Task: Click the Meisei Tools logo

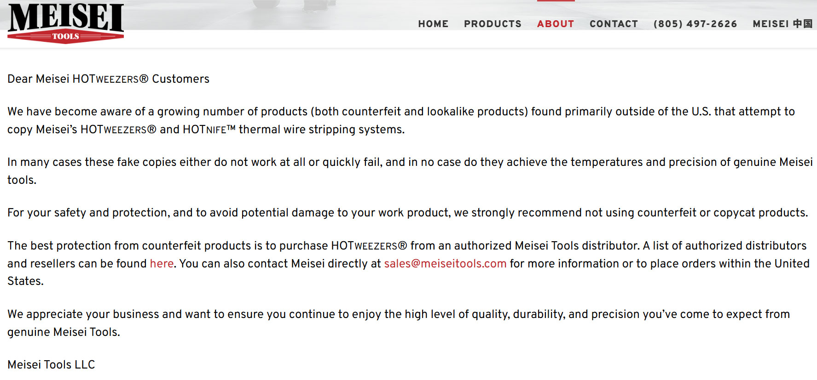Action: click(66, 23)
